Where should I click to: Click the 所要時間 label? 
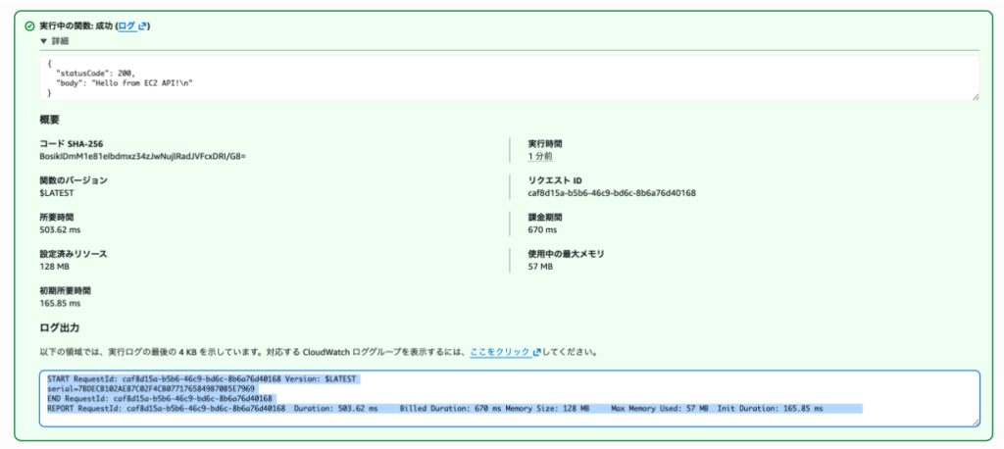56,217
